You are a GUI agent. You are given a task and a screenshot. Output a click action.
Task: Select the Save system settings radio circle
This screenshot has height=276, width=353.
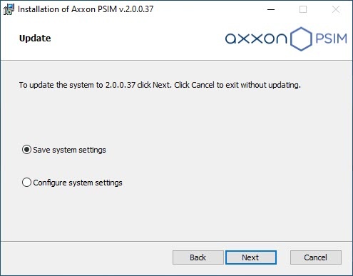click(26, 150)
